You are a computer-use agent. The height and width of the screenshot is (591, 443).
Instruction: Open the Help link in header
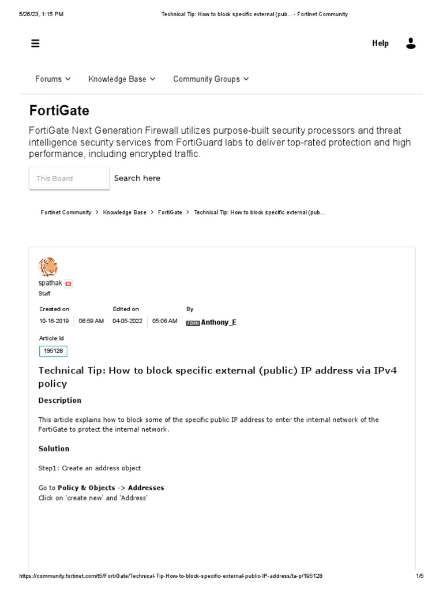[x=380, y=43]
